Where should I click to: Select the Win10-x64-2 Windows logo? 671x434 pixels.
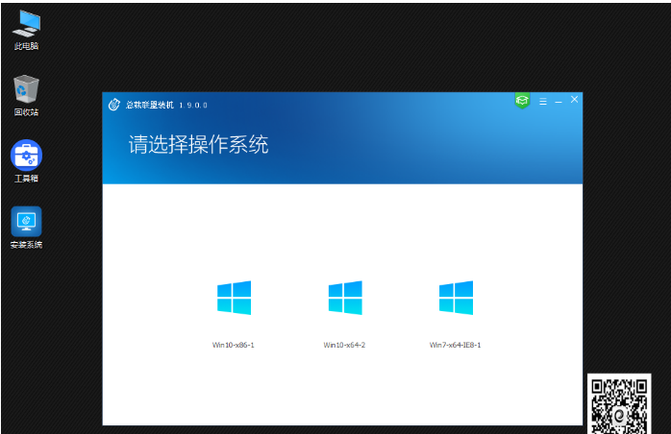(x=345, y=298)
